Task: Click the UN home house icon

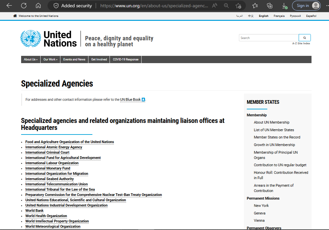Action: click(x=15, y=16)
